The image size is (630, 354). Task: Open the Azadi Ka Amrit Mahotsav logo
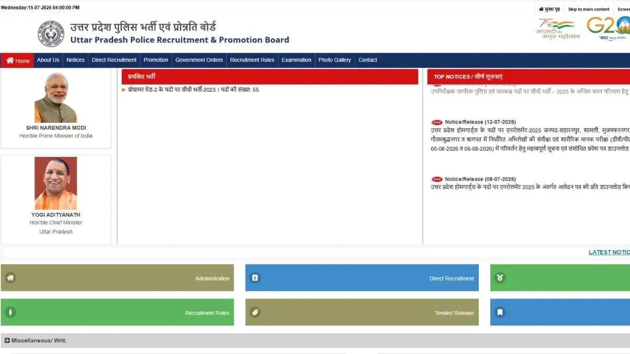[558, 29]
